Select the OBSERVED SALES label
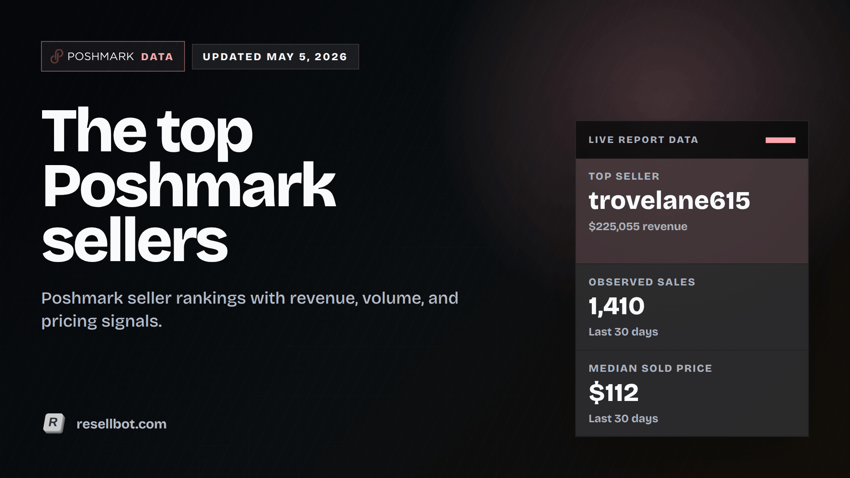The image size is (850, 478). tap(642, 282)
